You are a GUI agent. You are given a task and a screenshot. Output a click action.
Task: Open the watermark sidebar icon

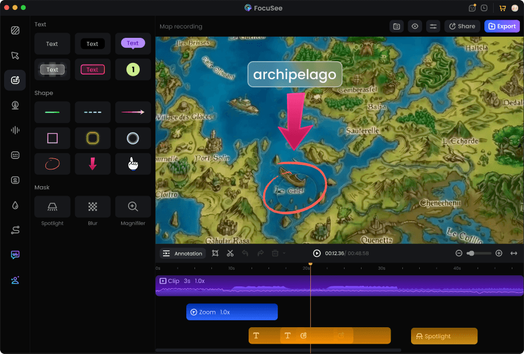tap(15, 180)
